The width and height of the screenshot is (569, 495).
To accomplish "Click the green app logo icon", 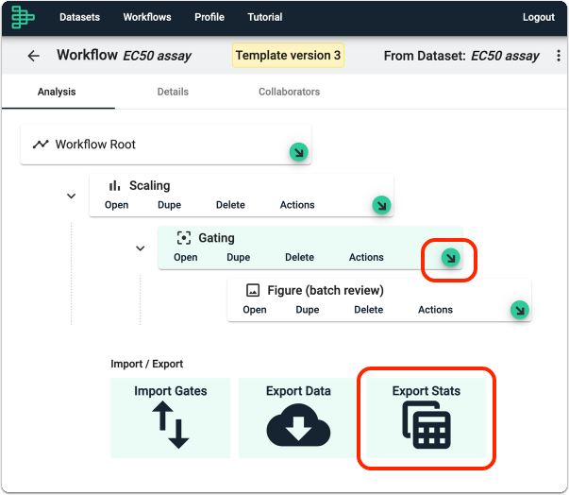I will pos(23,17).
